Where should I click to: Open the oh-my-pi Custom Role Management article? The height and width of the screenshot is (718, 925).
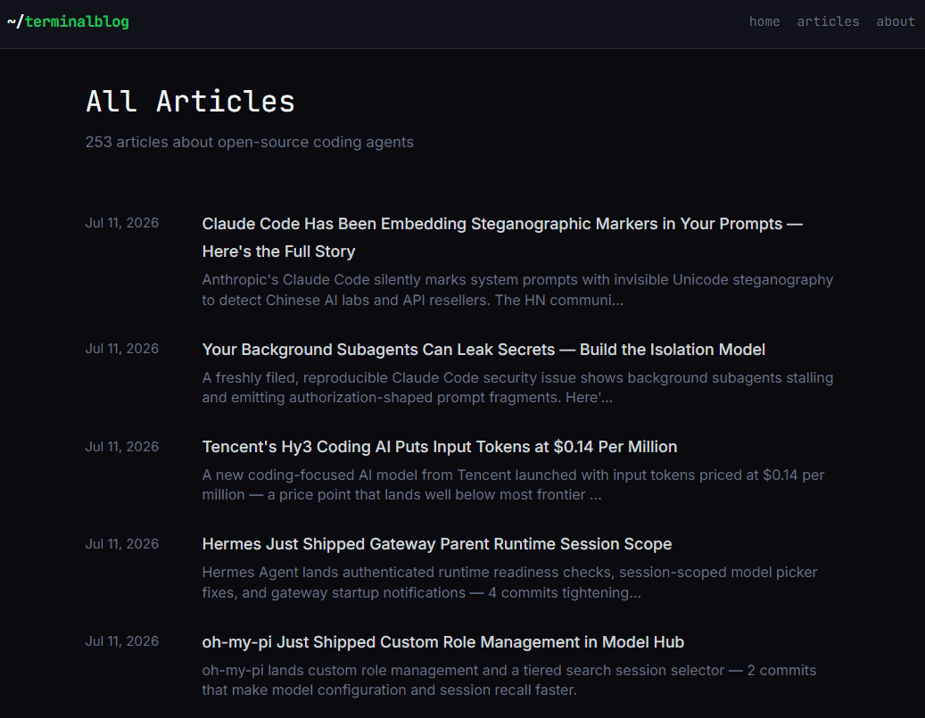click(x=443, y=642)
